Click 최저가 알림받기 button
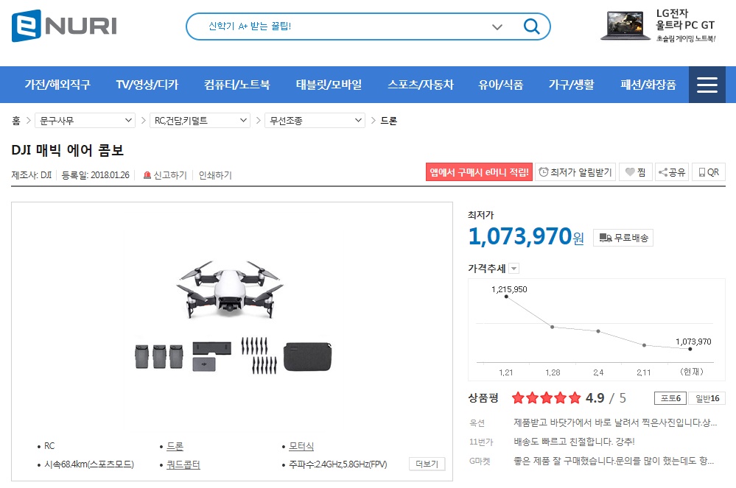The height and width of the screenshot is (488, 736). coord(575,172)
